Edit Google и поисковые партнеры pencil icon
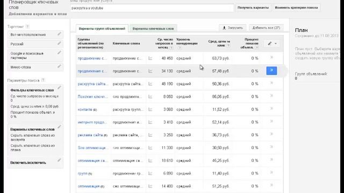 tap(59, 53)
